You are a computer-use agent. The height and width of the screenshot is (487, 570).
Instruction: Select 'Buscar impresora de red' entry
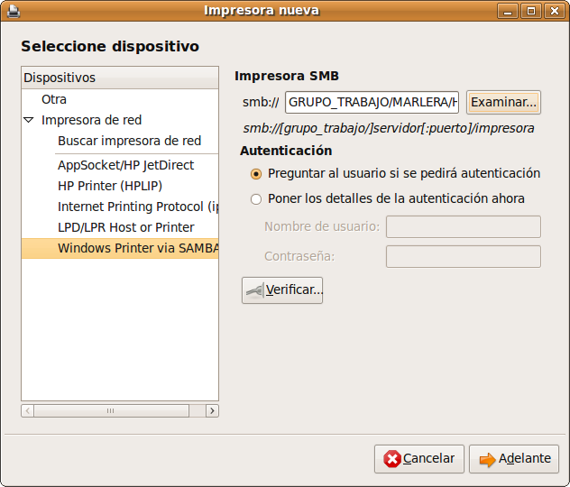129,141
